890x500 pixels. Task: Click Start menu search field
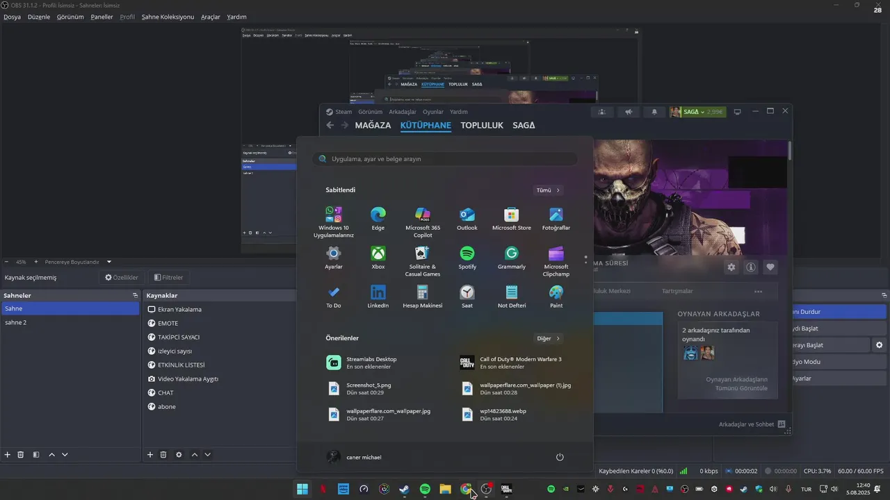445,159
